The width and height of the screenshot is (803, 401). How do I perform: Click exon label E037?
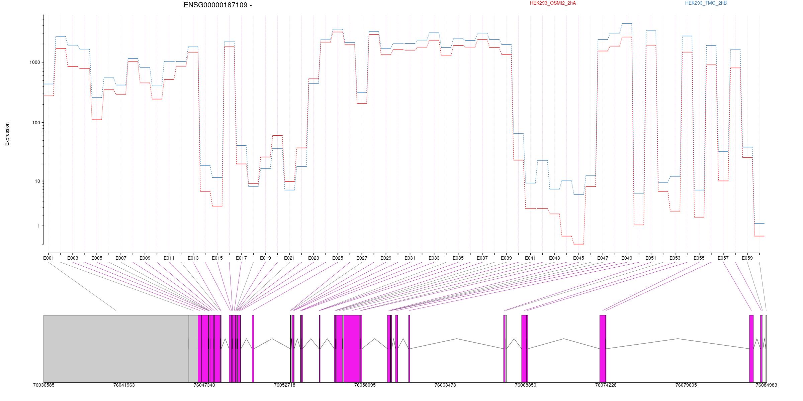coord(482,258)
